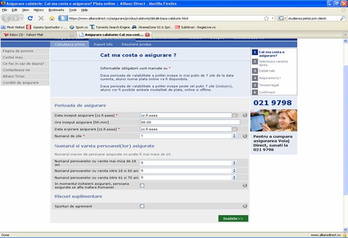Open the list all tabs dropdown
Viewport: 348px width, 238px height.
[x=345, y=35]
